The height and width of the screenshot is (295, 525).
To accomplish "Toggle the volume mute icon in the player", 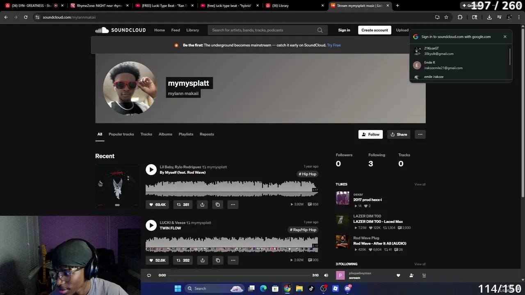I will [x=326, y=275].
